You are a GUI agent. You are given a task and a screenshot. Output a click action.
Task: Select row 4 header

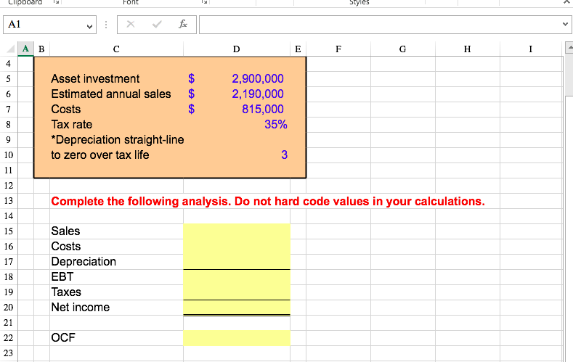pos(9,64)
